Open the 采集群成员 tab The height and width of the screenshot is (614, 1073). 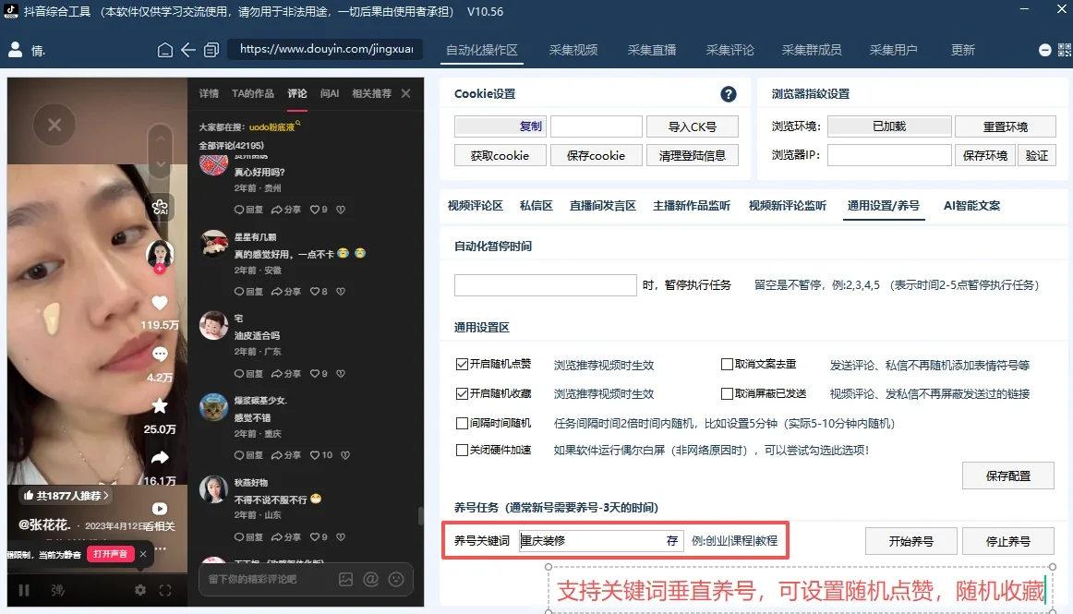pos(812,50)
